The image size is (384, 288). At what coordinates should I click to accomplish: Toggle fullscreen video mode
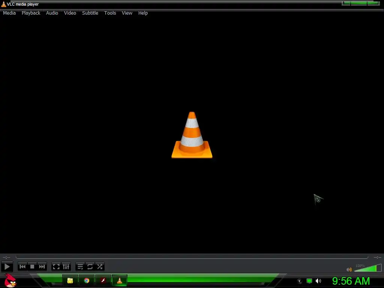click(56, 267)
